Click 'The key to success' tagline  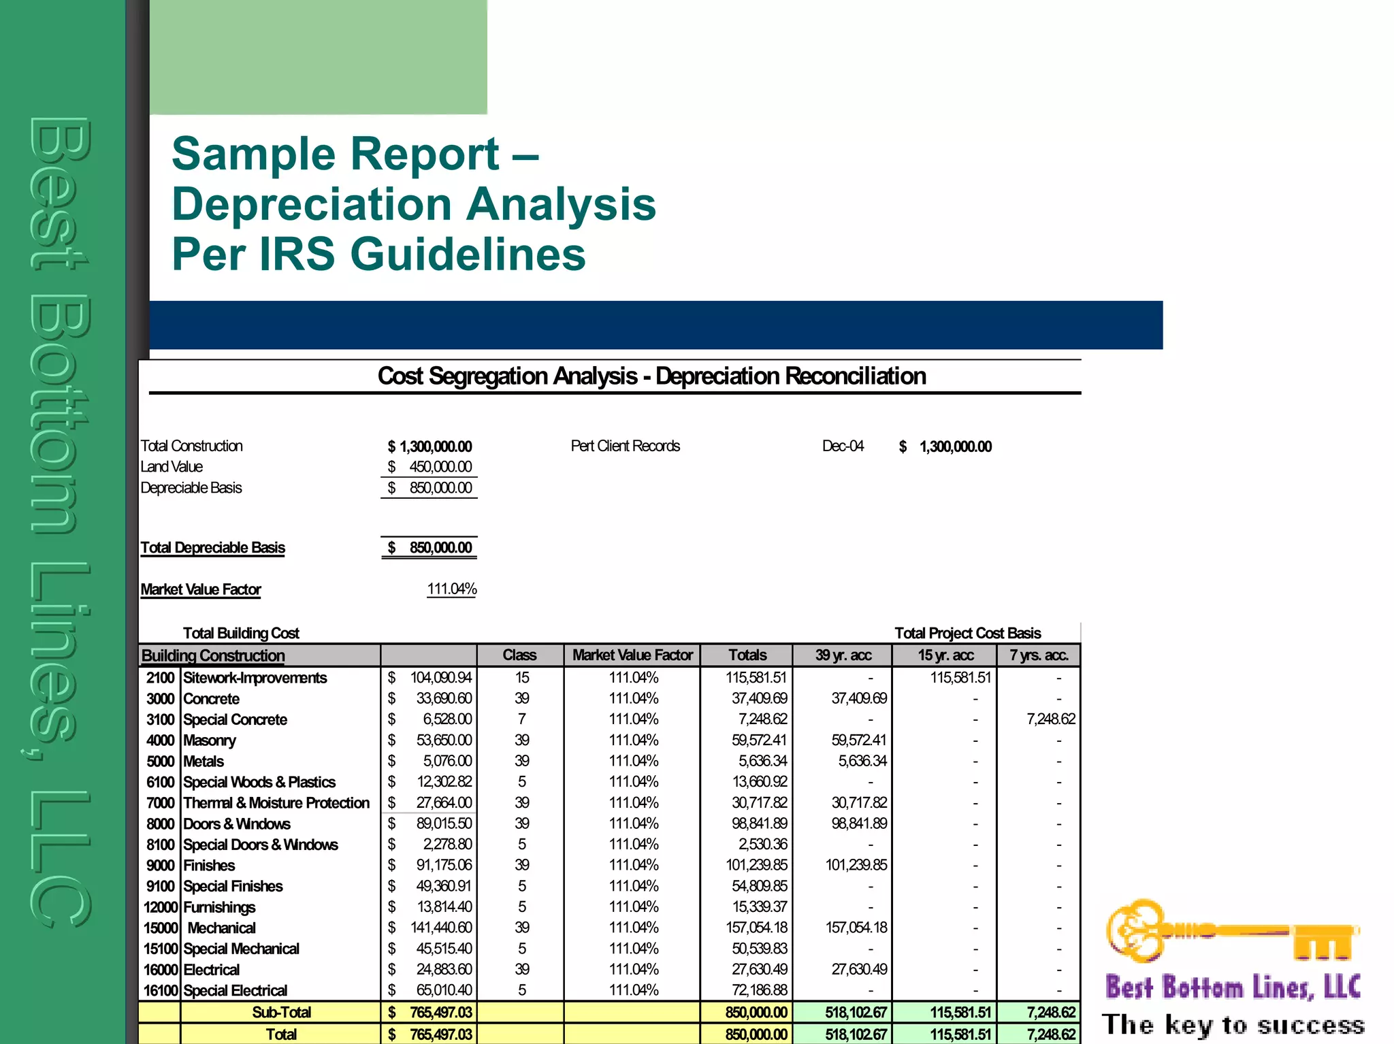pyautogui.click(x=1233, y=1024)
